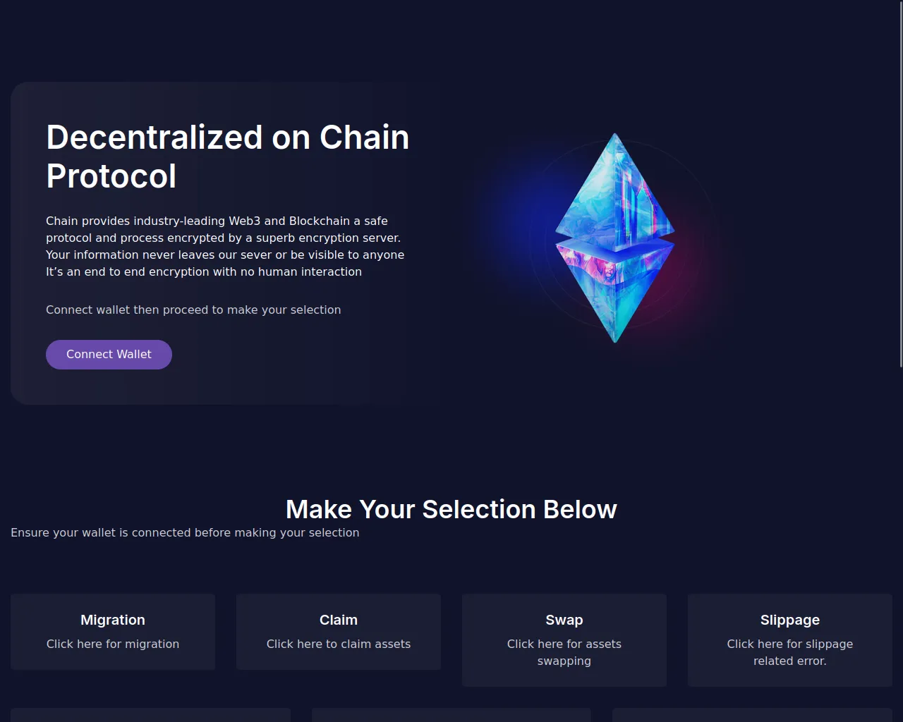The height and width of the screenshot is (722, 903).
Task: Select the Swap card title
Action: click(x=564, y=620)
